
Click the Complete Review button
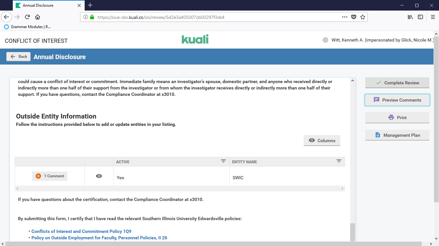(x=397, y=83)
